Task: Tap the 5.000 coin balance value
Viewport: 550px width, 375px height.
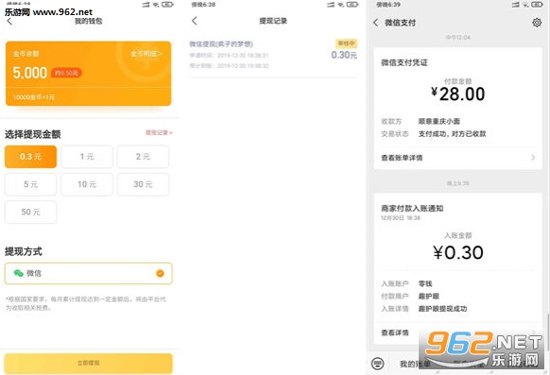Action: (30, 73)
